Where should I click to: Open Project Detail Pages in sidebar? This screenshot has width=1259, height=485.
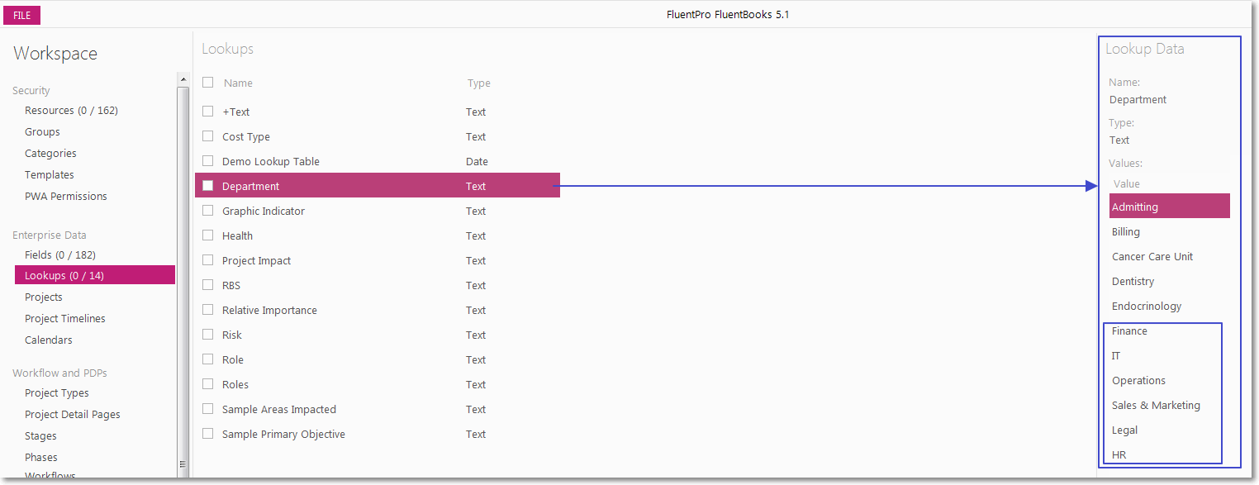click(73, 415)
